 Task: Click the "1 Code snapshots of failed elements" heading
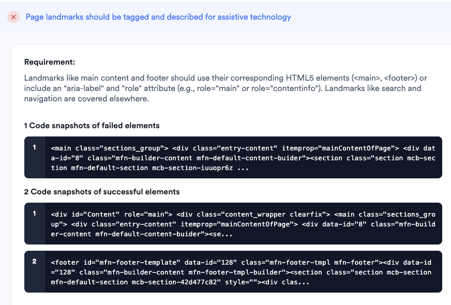92,126
